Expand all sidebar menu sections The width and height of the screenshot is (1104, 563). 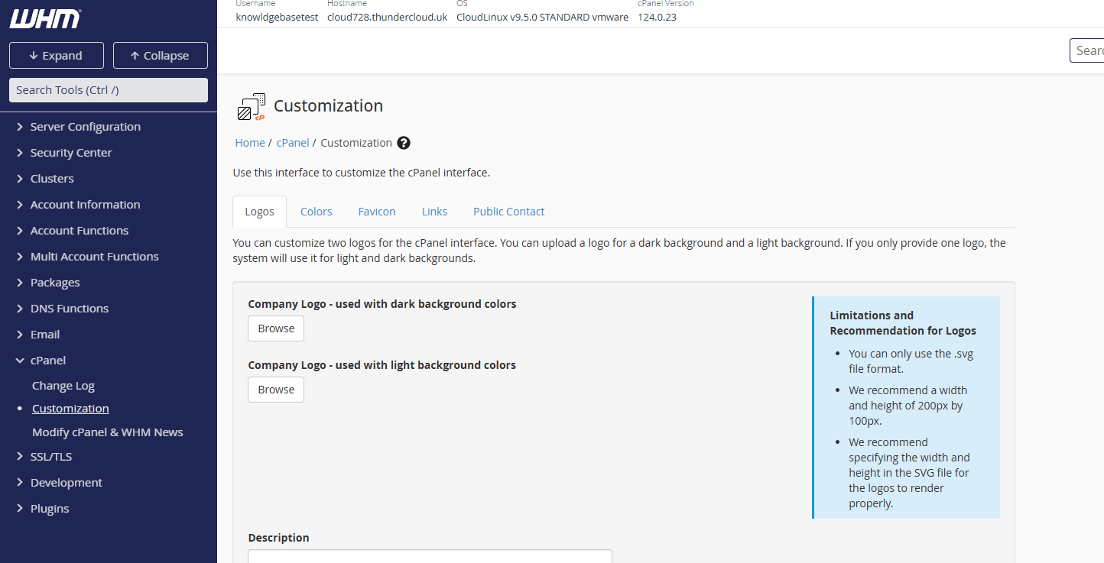(56, 56)
